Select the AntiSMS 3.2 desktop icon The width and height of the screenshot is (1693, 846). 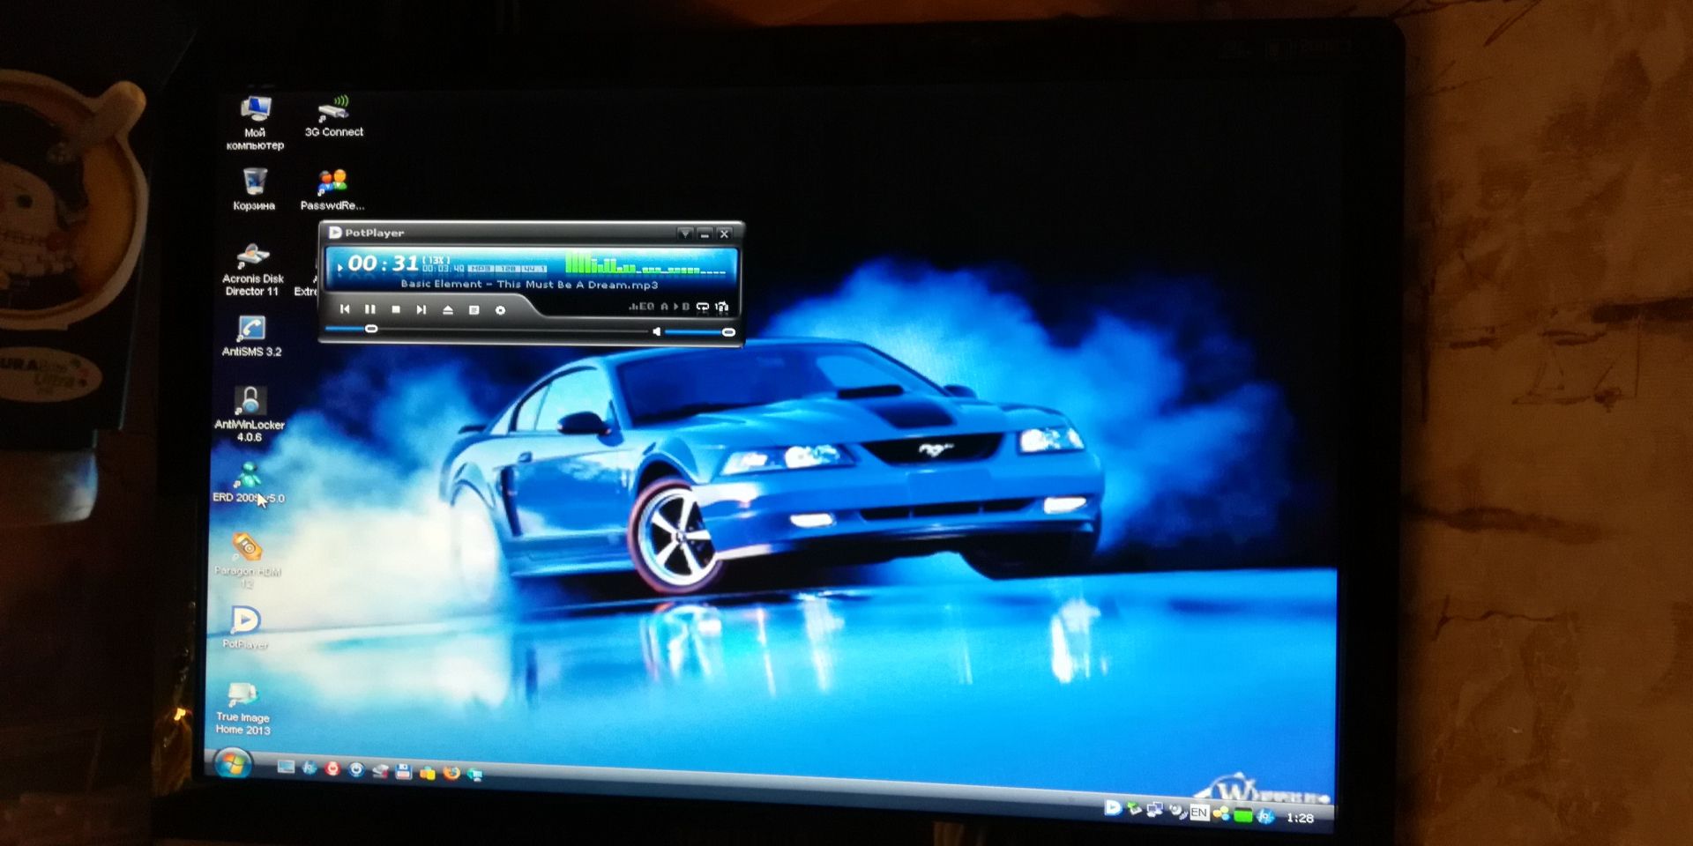click(x=251, y=336)
